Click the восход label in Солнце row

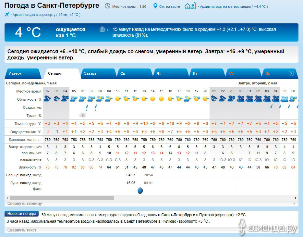pos(26,175)
